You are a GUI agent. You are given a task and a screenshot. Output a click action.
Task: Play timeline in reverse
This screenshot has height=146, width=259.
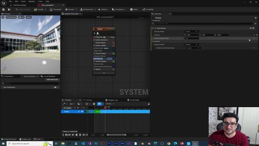tap(76, 135)
